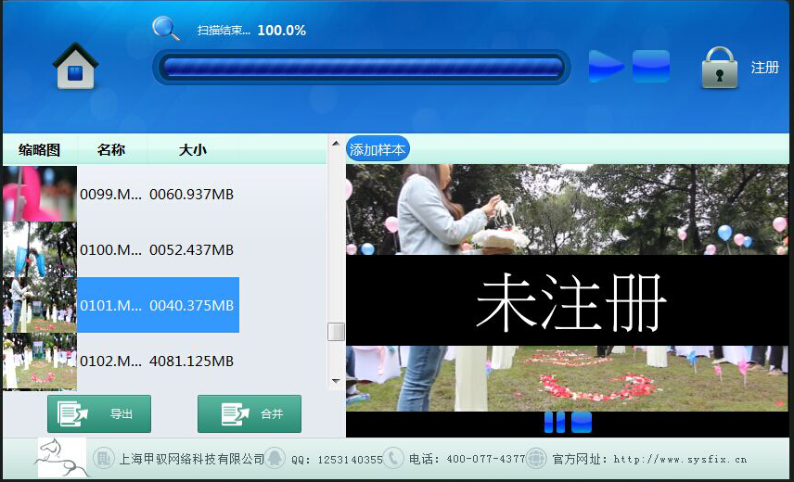Go to the home screen icon
This screenshot has height=482, width=794.
75,66
